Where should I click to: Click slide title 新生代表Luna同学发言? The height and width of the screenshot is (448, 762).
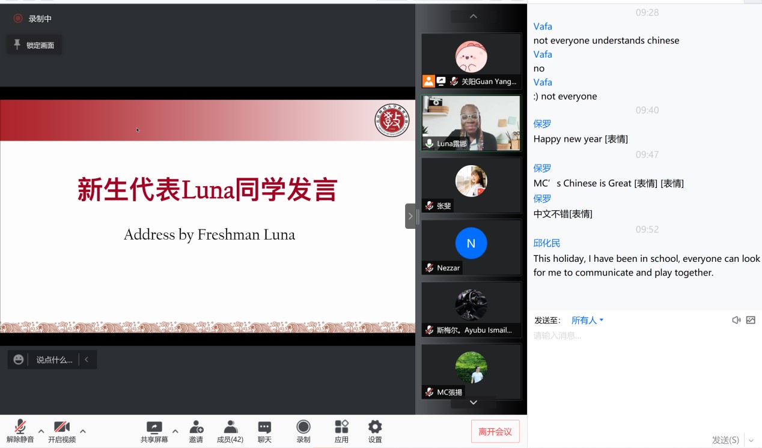coord(207,189)
